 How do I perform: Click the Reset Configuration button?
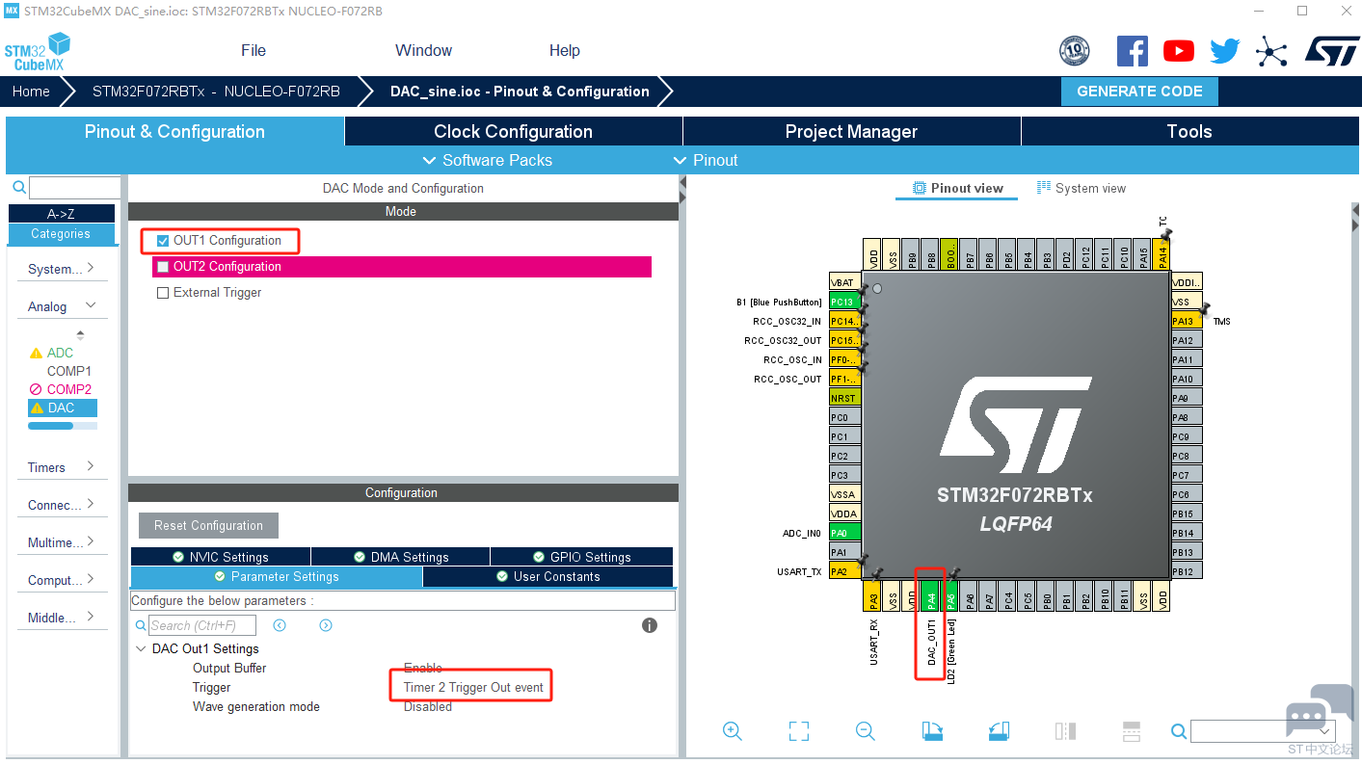[x=208, y=526]
